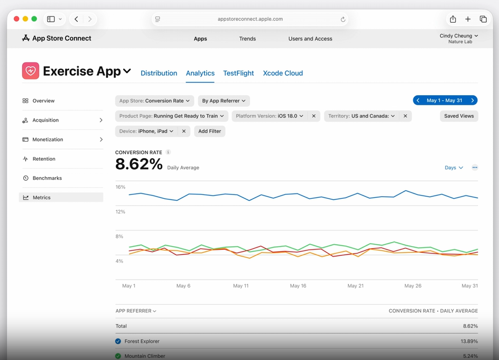Open the Share icon in Safari toolbar
The height and width of the screenshot is (360, 499).
click(x=453, y=19)
